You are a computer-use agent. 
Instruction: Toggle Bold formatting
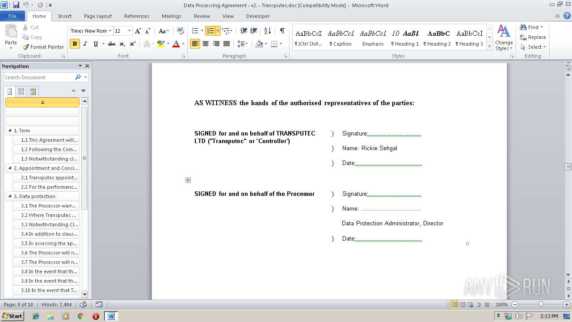coord(75,44)
